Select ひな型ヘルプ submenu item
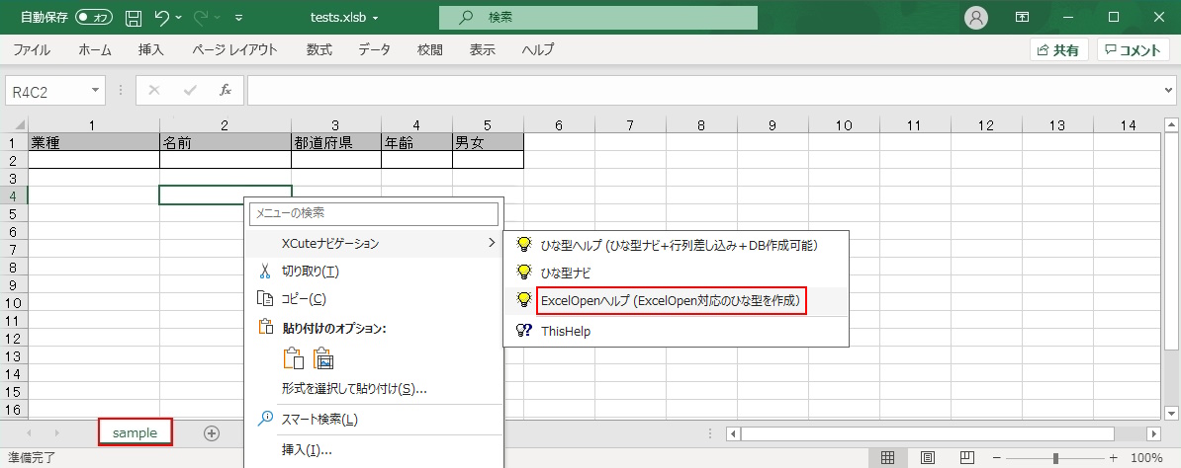Image resolution: width=1181 pixels, height=468 pixels. (x=677, y=245)
